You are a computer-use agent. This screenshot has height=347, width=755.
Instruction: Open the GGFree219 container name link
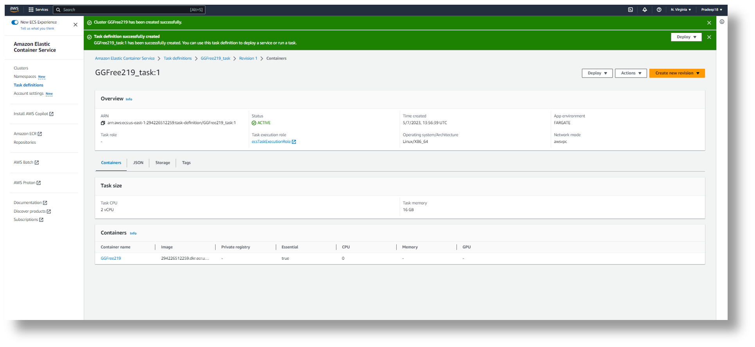point(111,258)
